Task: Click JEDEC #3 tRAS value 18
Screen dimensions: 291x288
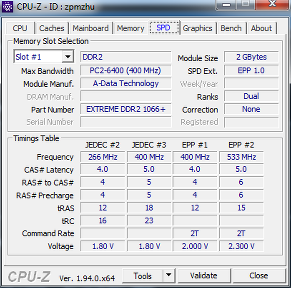Action: (x=149, y=208)
